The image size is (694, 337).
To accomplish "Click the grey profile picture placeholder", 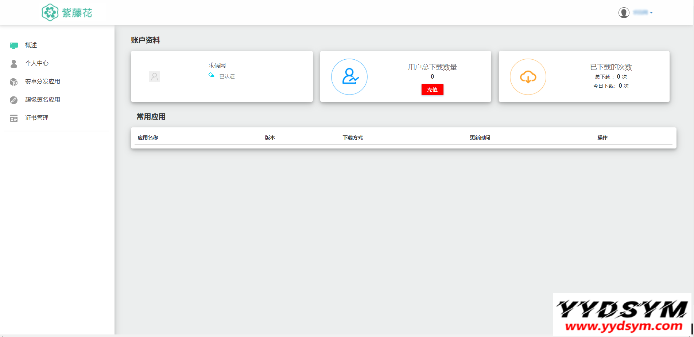I will click(155, 77).
